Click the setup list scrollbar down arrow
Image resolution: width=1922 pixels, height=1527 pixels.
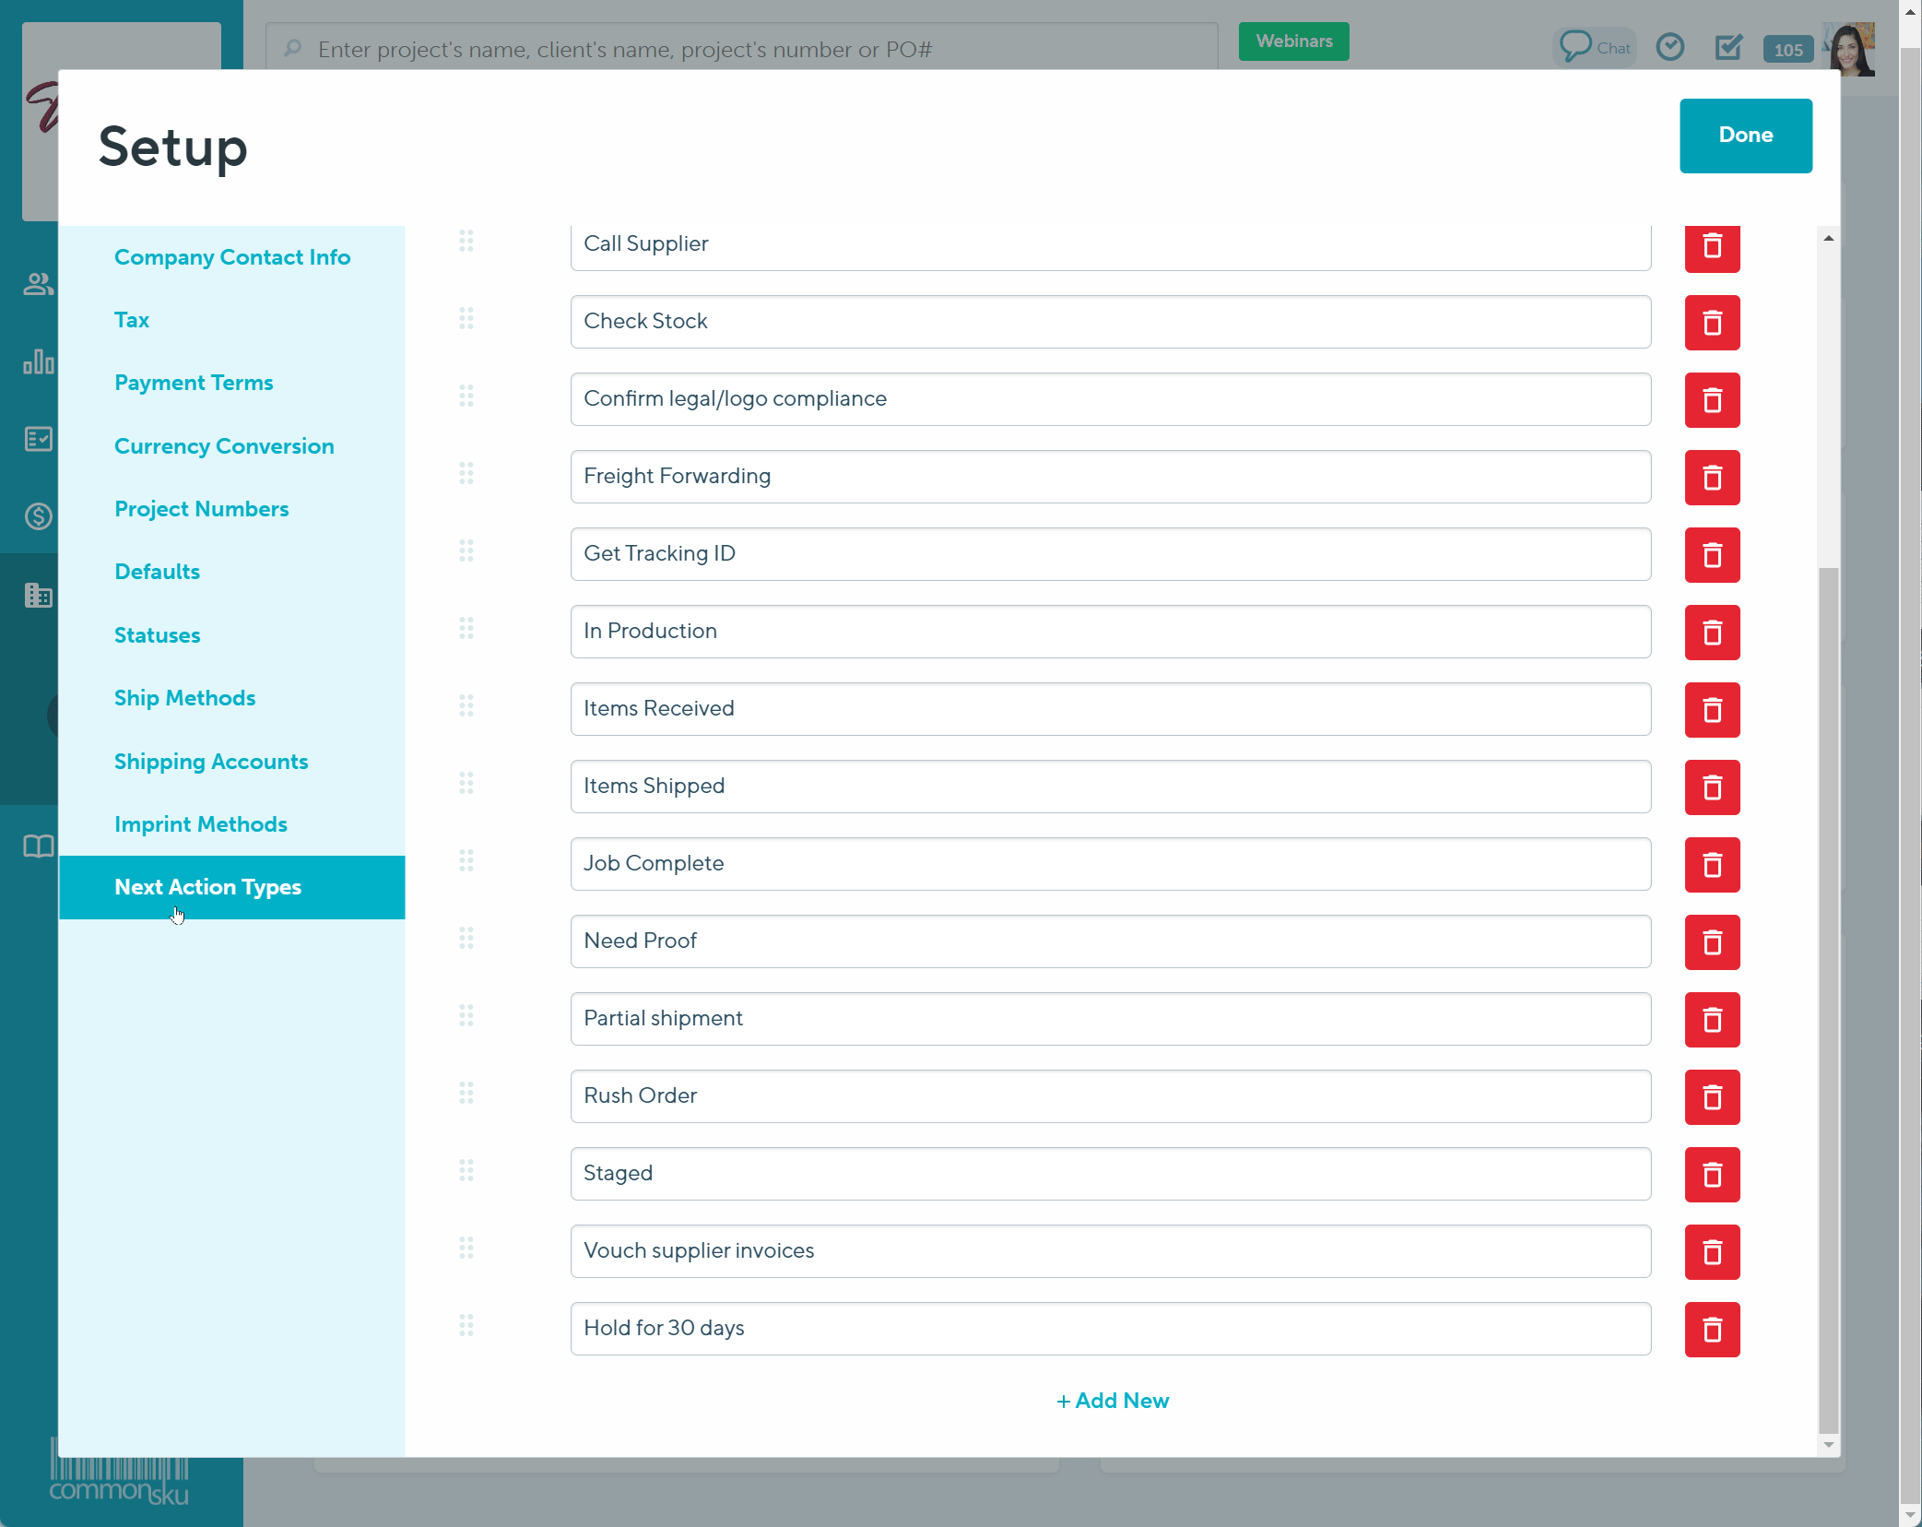pos(1829,1445)
